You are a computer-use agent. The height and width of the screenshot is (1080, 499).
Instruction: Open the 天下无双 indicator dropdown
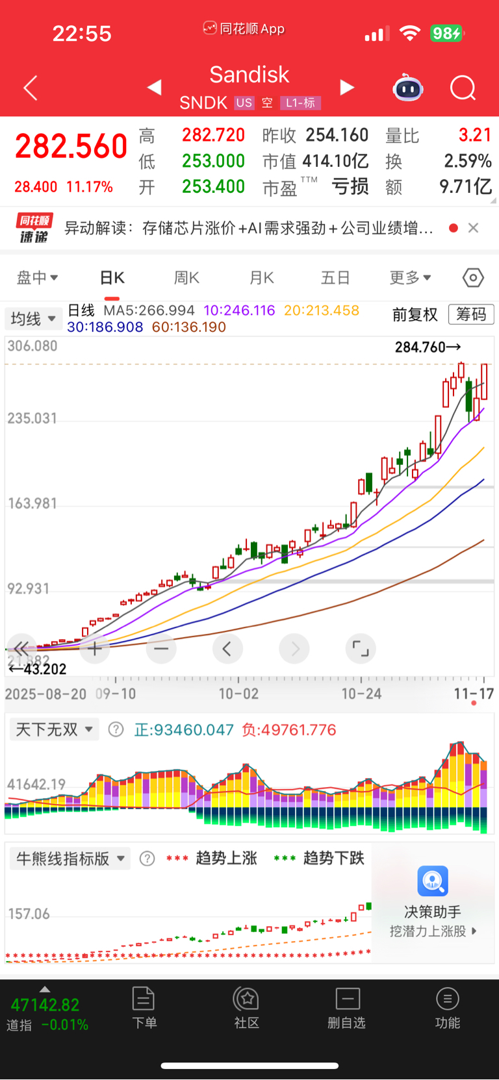(54, 729)
